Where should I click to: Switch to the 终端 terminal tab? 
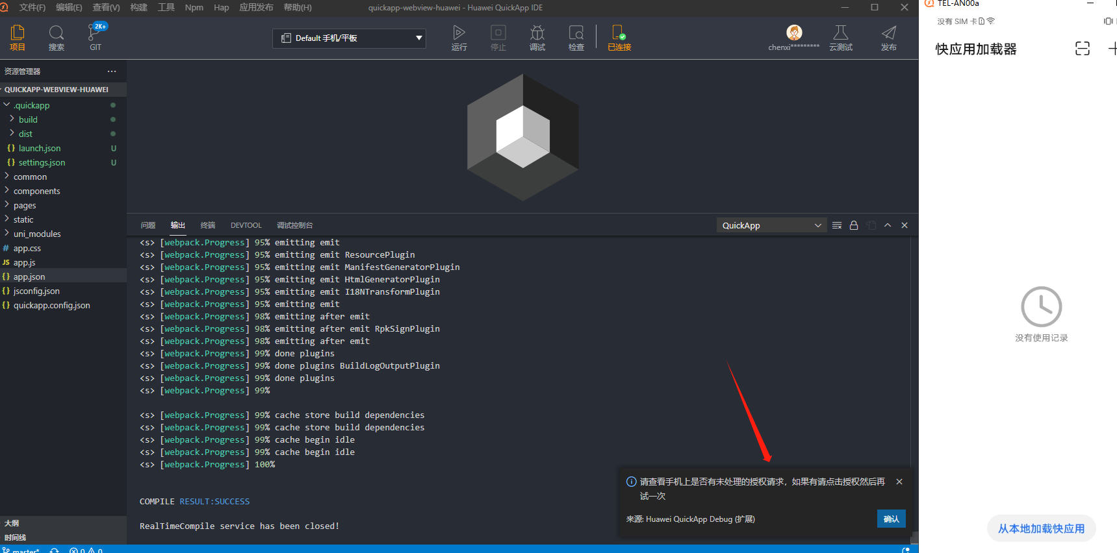[208, 225]
